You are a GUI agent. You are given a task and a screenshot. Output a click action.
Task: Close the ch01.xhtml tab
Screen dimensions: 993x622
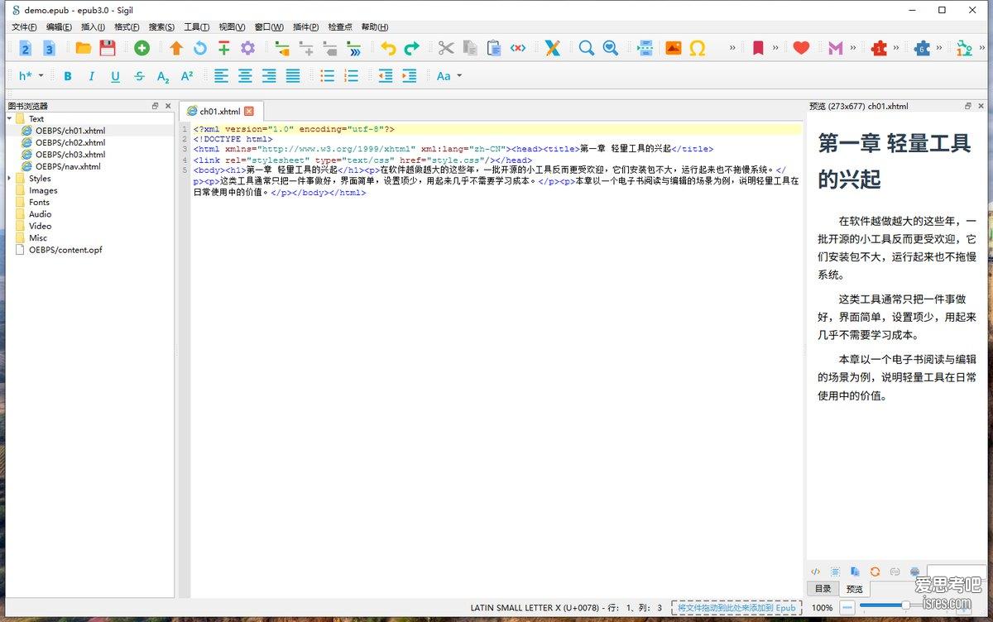click(x=249, y=111)
